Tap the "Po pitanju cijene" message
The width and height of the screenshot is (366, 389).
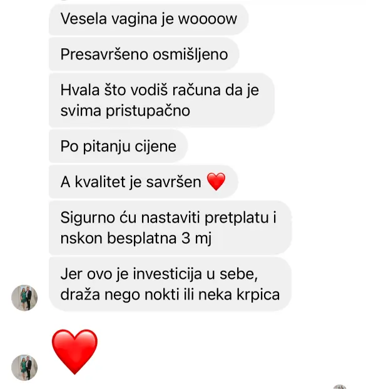118,146
